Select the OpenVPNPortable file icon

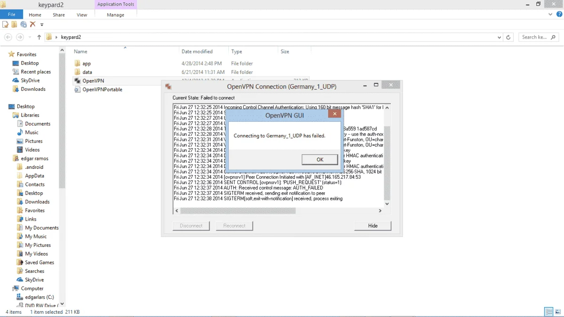[77, 89]
